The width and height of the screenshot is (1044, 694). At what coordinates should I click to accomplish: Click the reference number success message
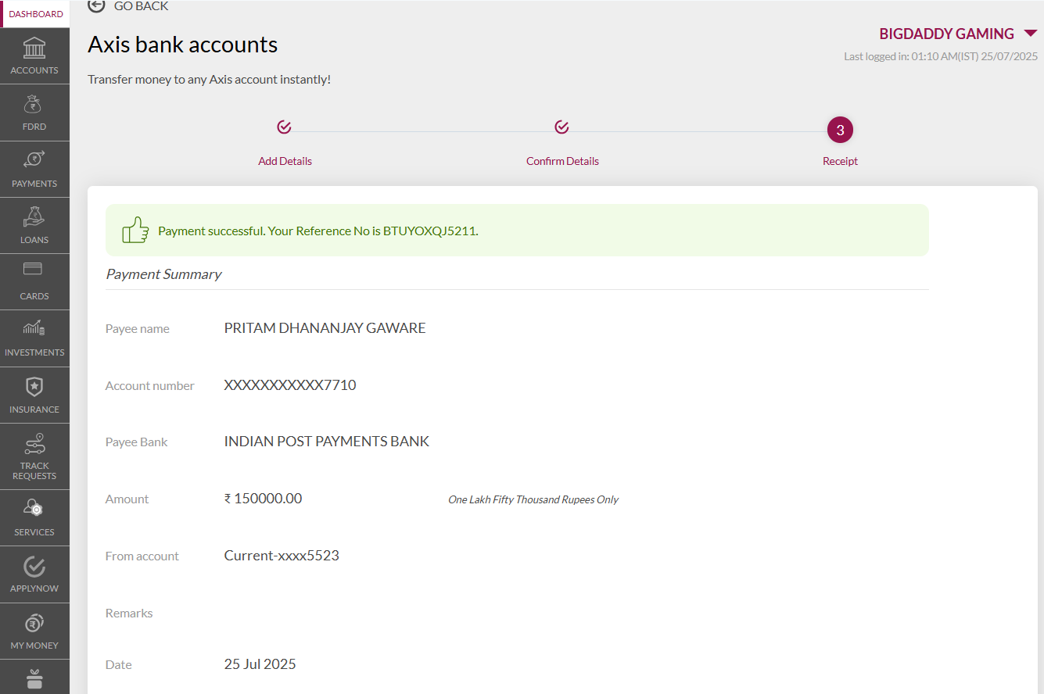tap(318, 231)
